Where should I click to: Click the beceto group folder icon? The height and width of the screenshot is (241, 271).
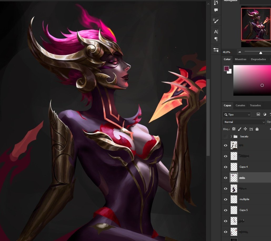click(x=235, y=137)
